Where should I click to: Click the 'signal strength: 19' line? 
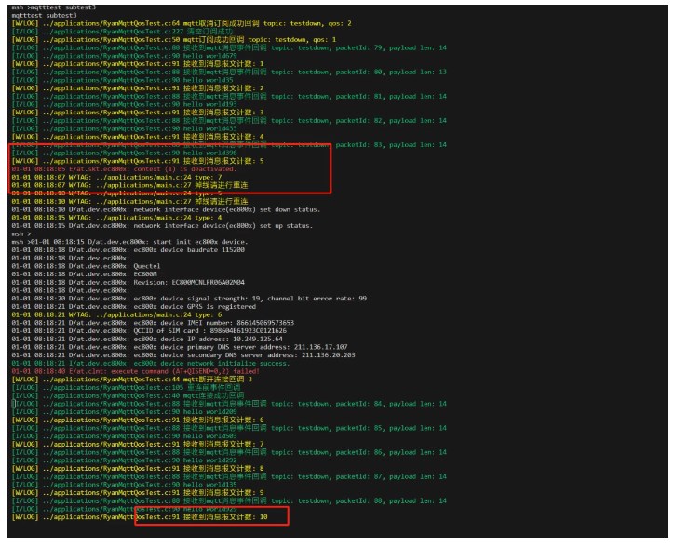tap(189, 299)
